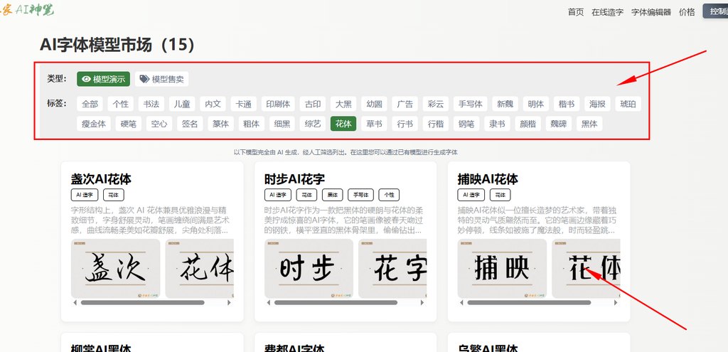
Task: Open the 捕映AI花体 card title
Action: pyautogui.click(x=488, y=179)
